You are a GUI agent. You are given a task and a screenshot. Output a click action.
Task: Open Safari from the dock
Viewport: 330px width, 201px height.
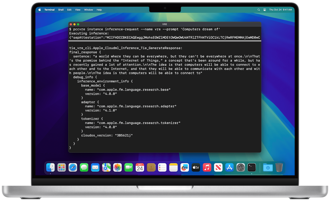73,167
